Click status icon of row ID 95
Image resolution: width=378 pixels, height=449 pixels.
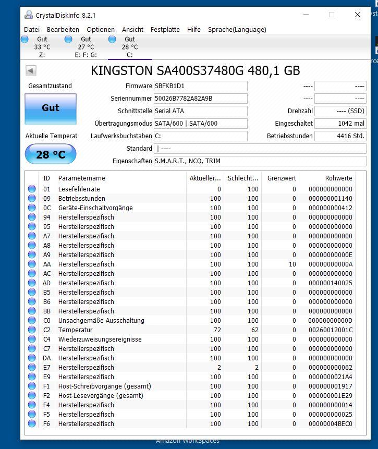[x=32, y=226]
